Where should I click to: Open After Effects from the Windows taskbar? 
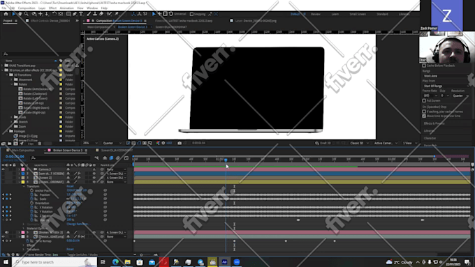[x=224, y=262]
